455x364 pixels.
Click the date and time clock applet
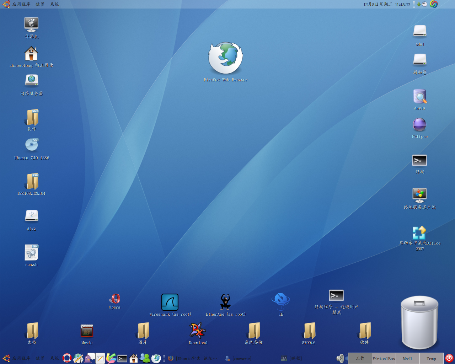386,4
